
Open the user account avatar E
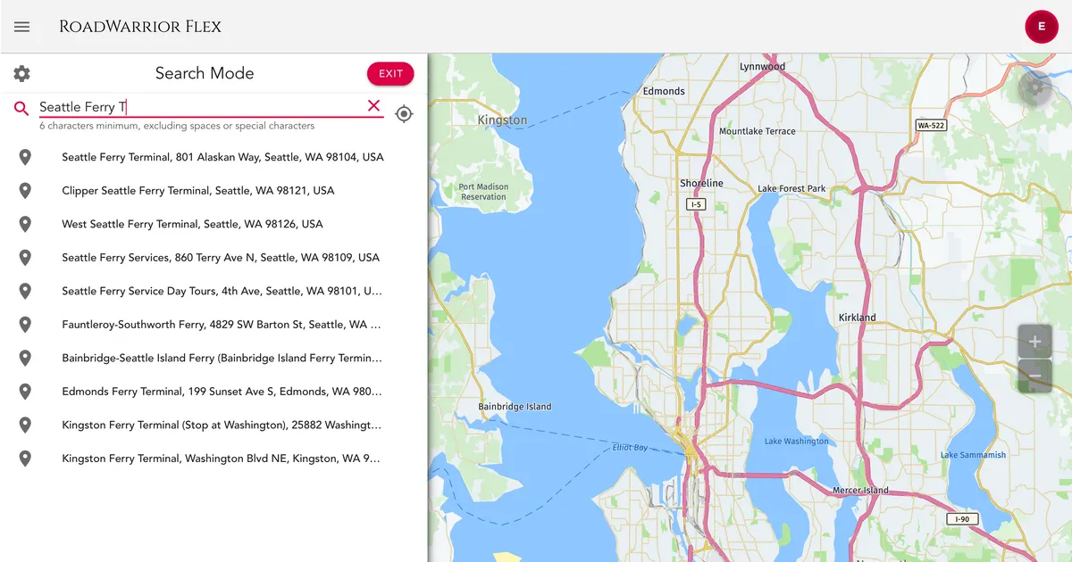click(1041, 27)
